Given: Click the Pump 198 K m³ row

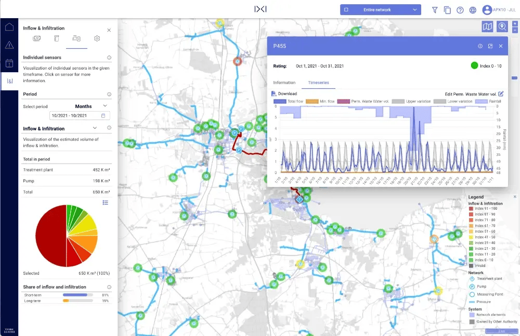Looking at the screenshot, I should coord(67,181).
